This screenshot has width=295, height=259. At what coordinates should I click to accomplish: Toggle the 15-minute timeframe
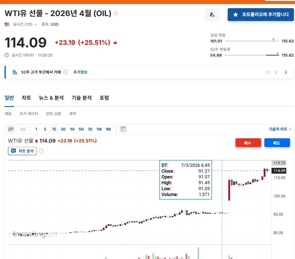[x=54, y=129]
